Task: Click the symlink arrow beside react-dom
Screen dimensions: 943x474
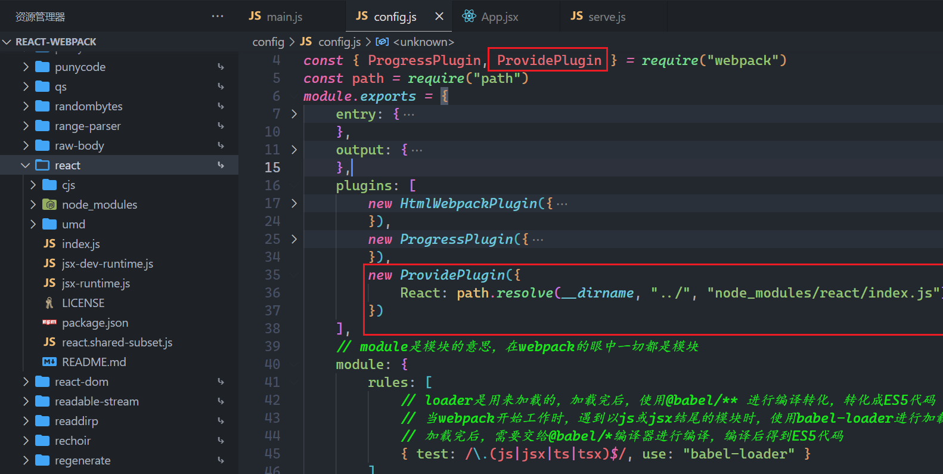Action: point(221,382)
